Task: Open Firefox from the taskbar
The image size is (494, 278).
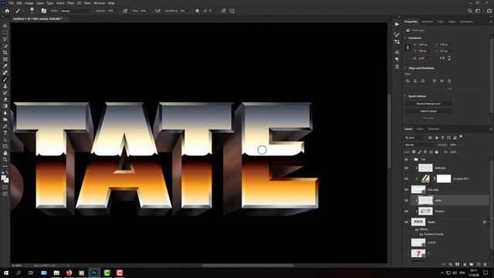Action: (x=69, y=273)
